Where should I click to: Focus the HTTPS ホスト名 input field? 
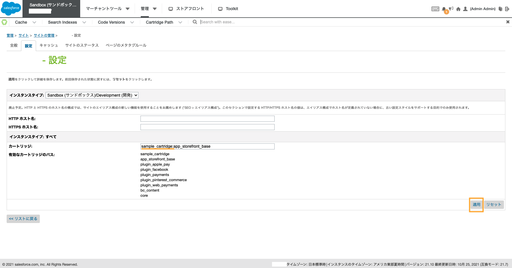(207, 127)
